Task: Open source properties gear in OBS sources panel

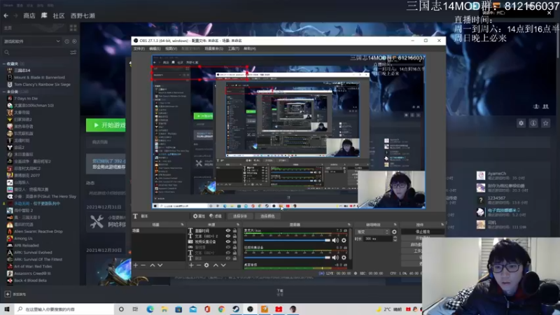Action: [206, 265]
